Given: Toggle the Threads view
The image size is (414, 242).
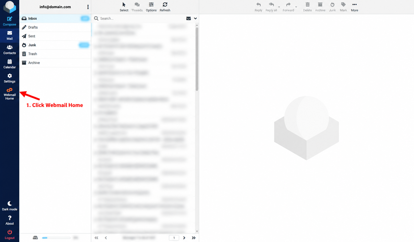Looking at the screenshot, I should click(137, 7).
